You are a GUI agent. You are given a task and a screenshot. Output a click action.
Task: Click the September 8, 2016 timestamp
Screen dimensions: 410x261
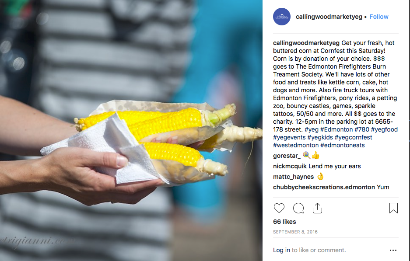pos(295,232)
